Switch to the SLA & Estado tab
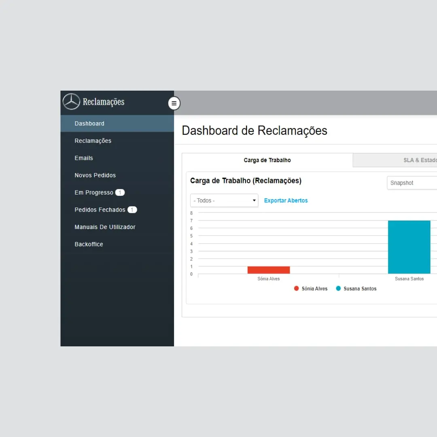 tap(420, 160)
